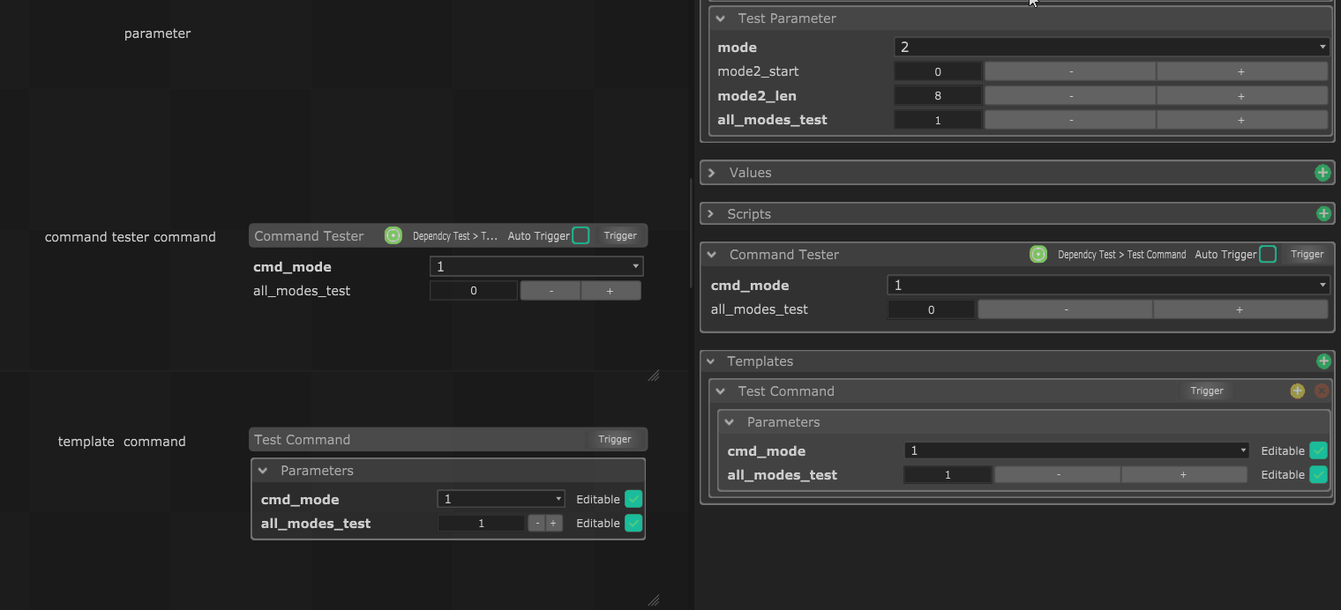Image resolution: width=1341 pixels, height=610 pixels.
Task: Click 'Dependcy Test > Test Command' target label
Action: pos(1121,254)
